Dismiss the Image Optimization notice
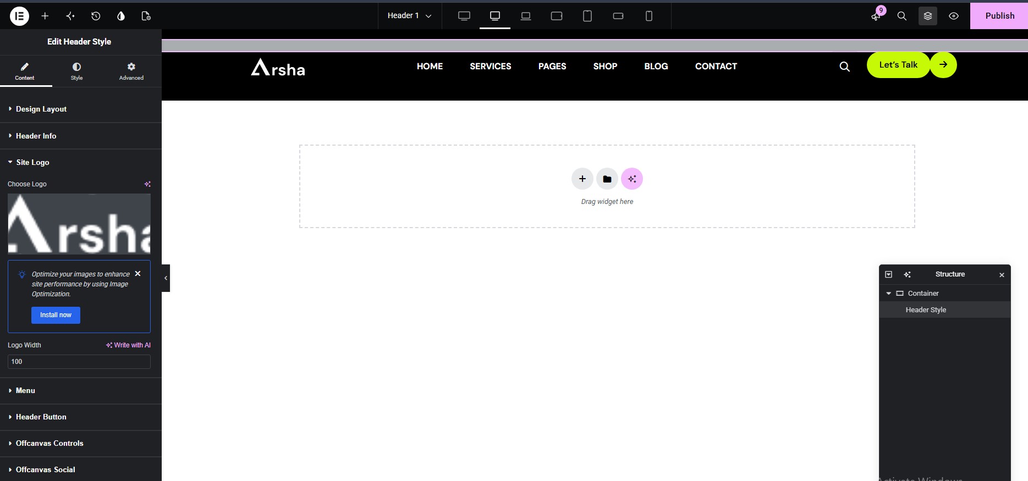This screenshot has width=1028, height=481. click(x=138, y=274)
